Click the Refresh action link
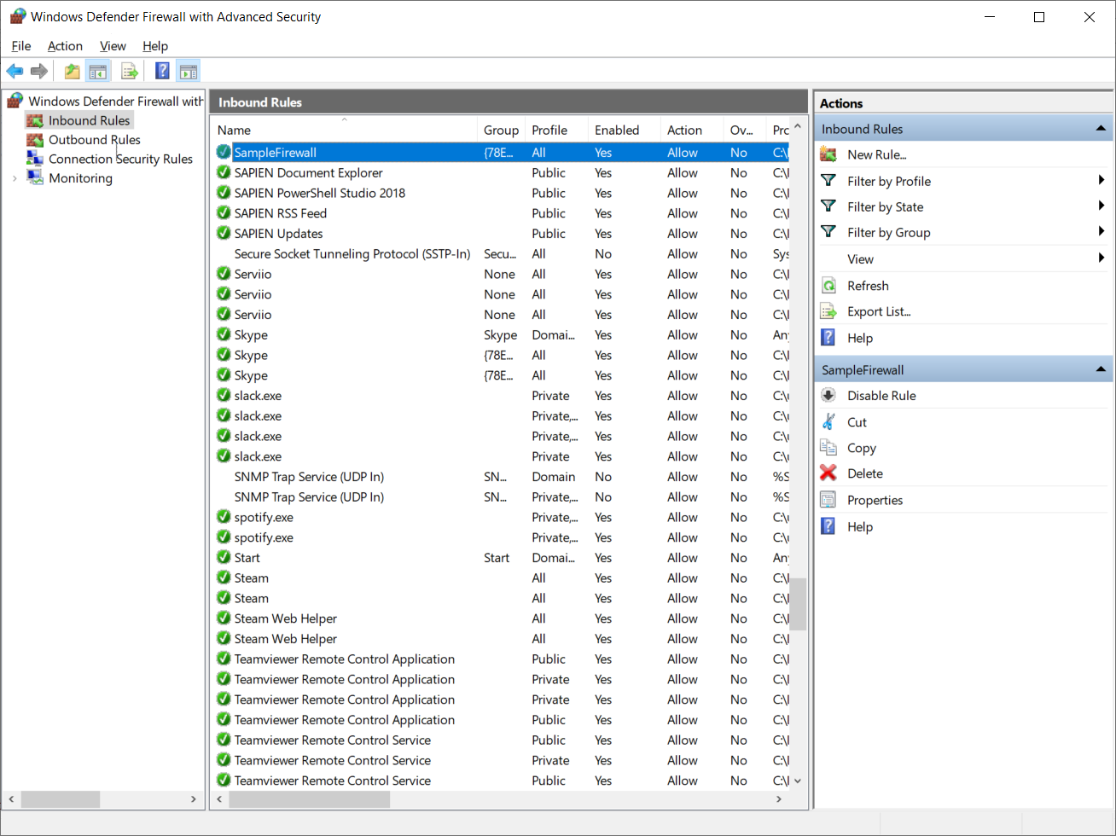This screenshot has height=836, width=1116. click(x=868, y=286)
